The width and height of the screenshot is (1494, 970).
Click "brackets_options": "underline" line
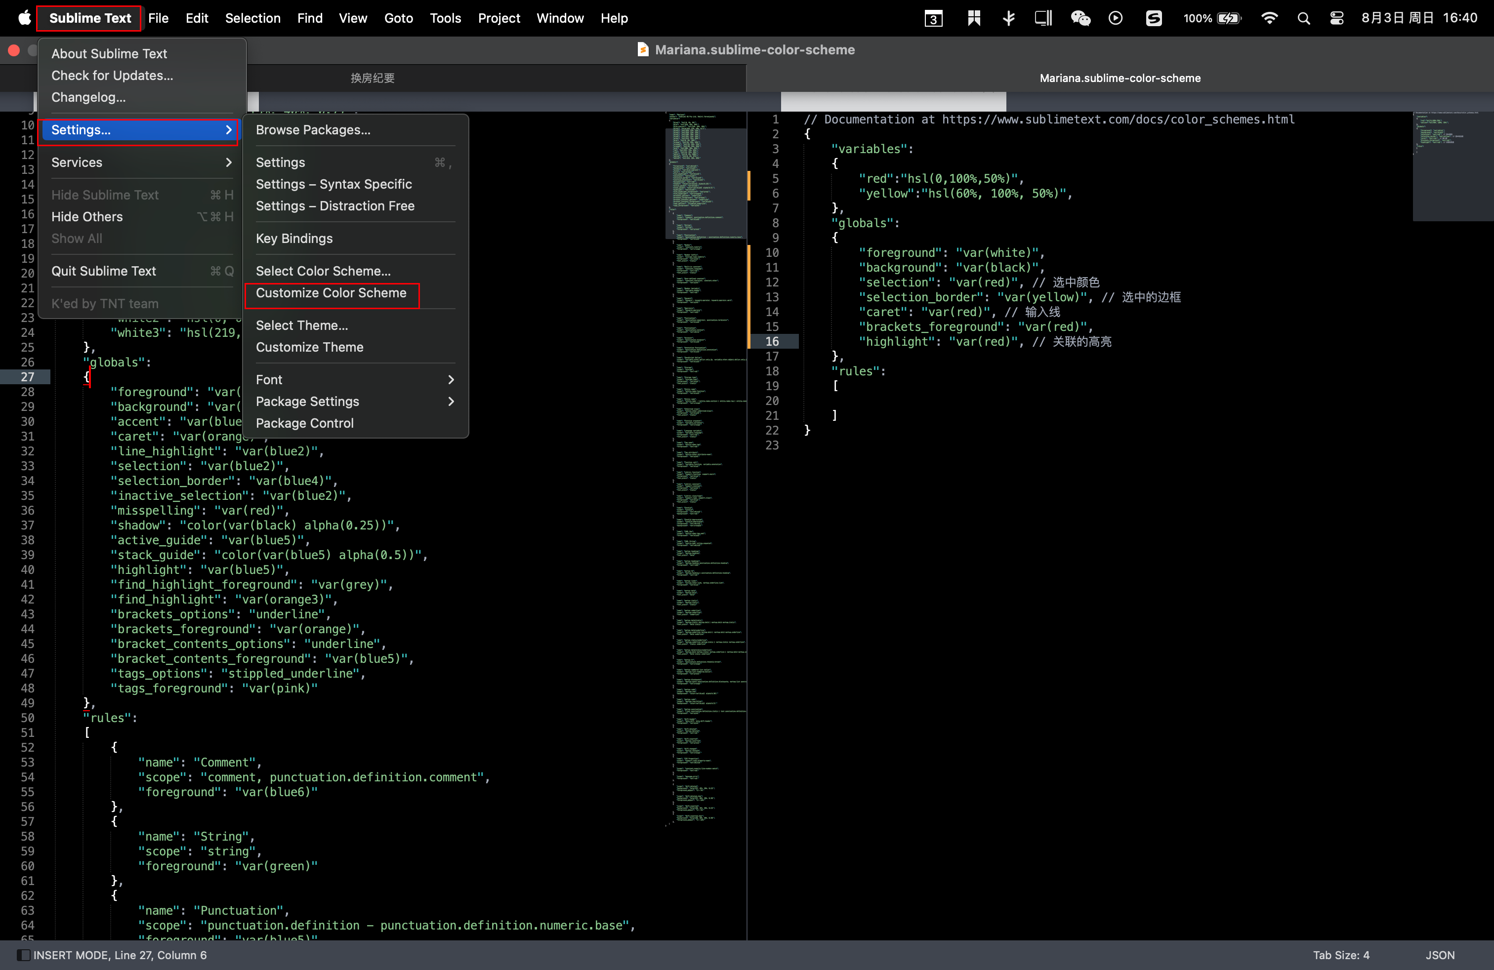point(220,614)
